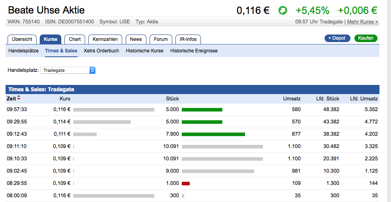The image size is (391, 202).
Task: Click the green Kaufen button
Action: [366, 38]
